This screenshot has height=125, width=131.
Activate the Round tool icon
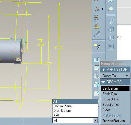point(97,93)
